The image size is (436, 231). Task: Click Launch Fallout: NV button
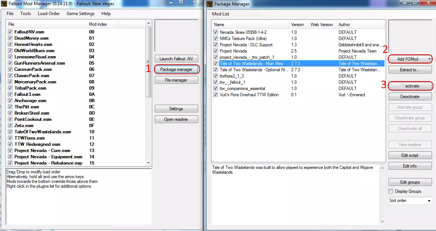click(176, 59)
